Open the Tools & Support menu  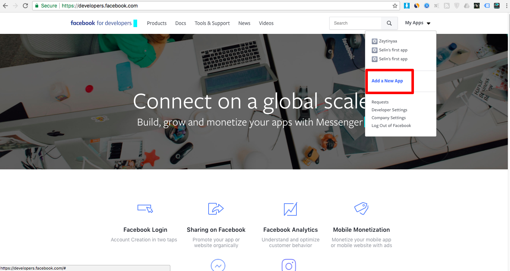pyautogui.click(x=212, y=23)
